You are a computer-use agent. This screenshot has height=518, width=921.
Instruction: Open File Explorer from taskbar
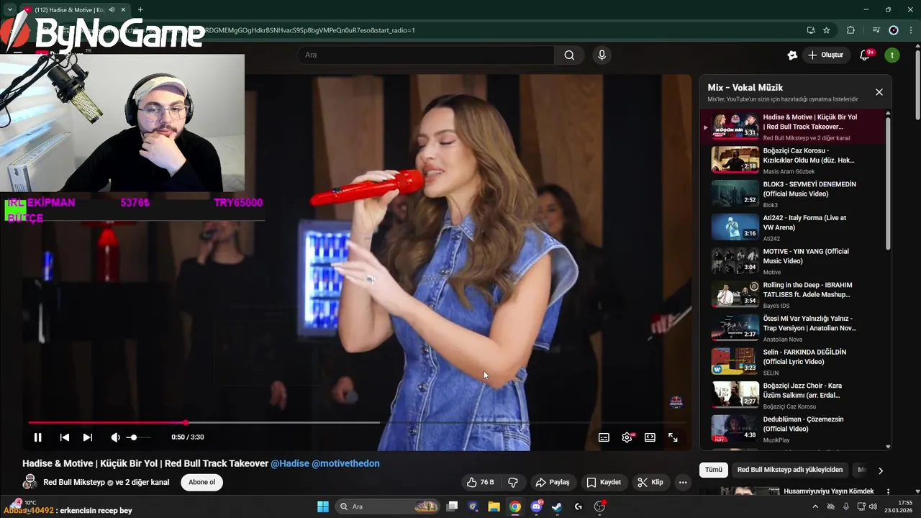(494, 506)
